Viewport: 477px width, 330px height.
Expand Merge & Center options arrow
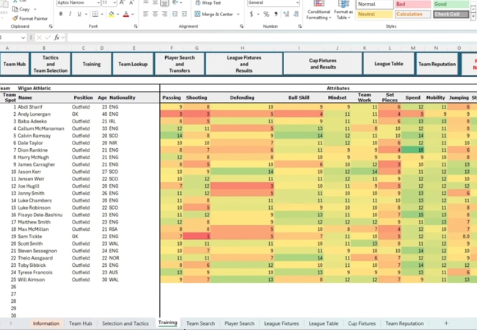click(238, 14)
